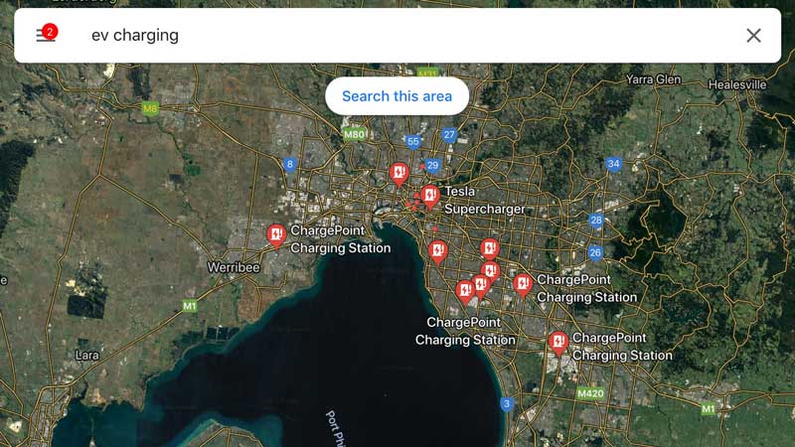Click the M1 shield right of M420
Viewport: 795px width, 447px height.
tap(709, 408)
